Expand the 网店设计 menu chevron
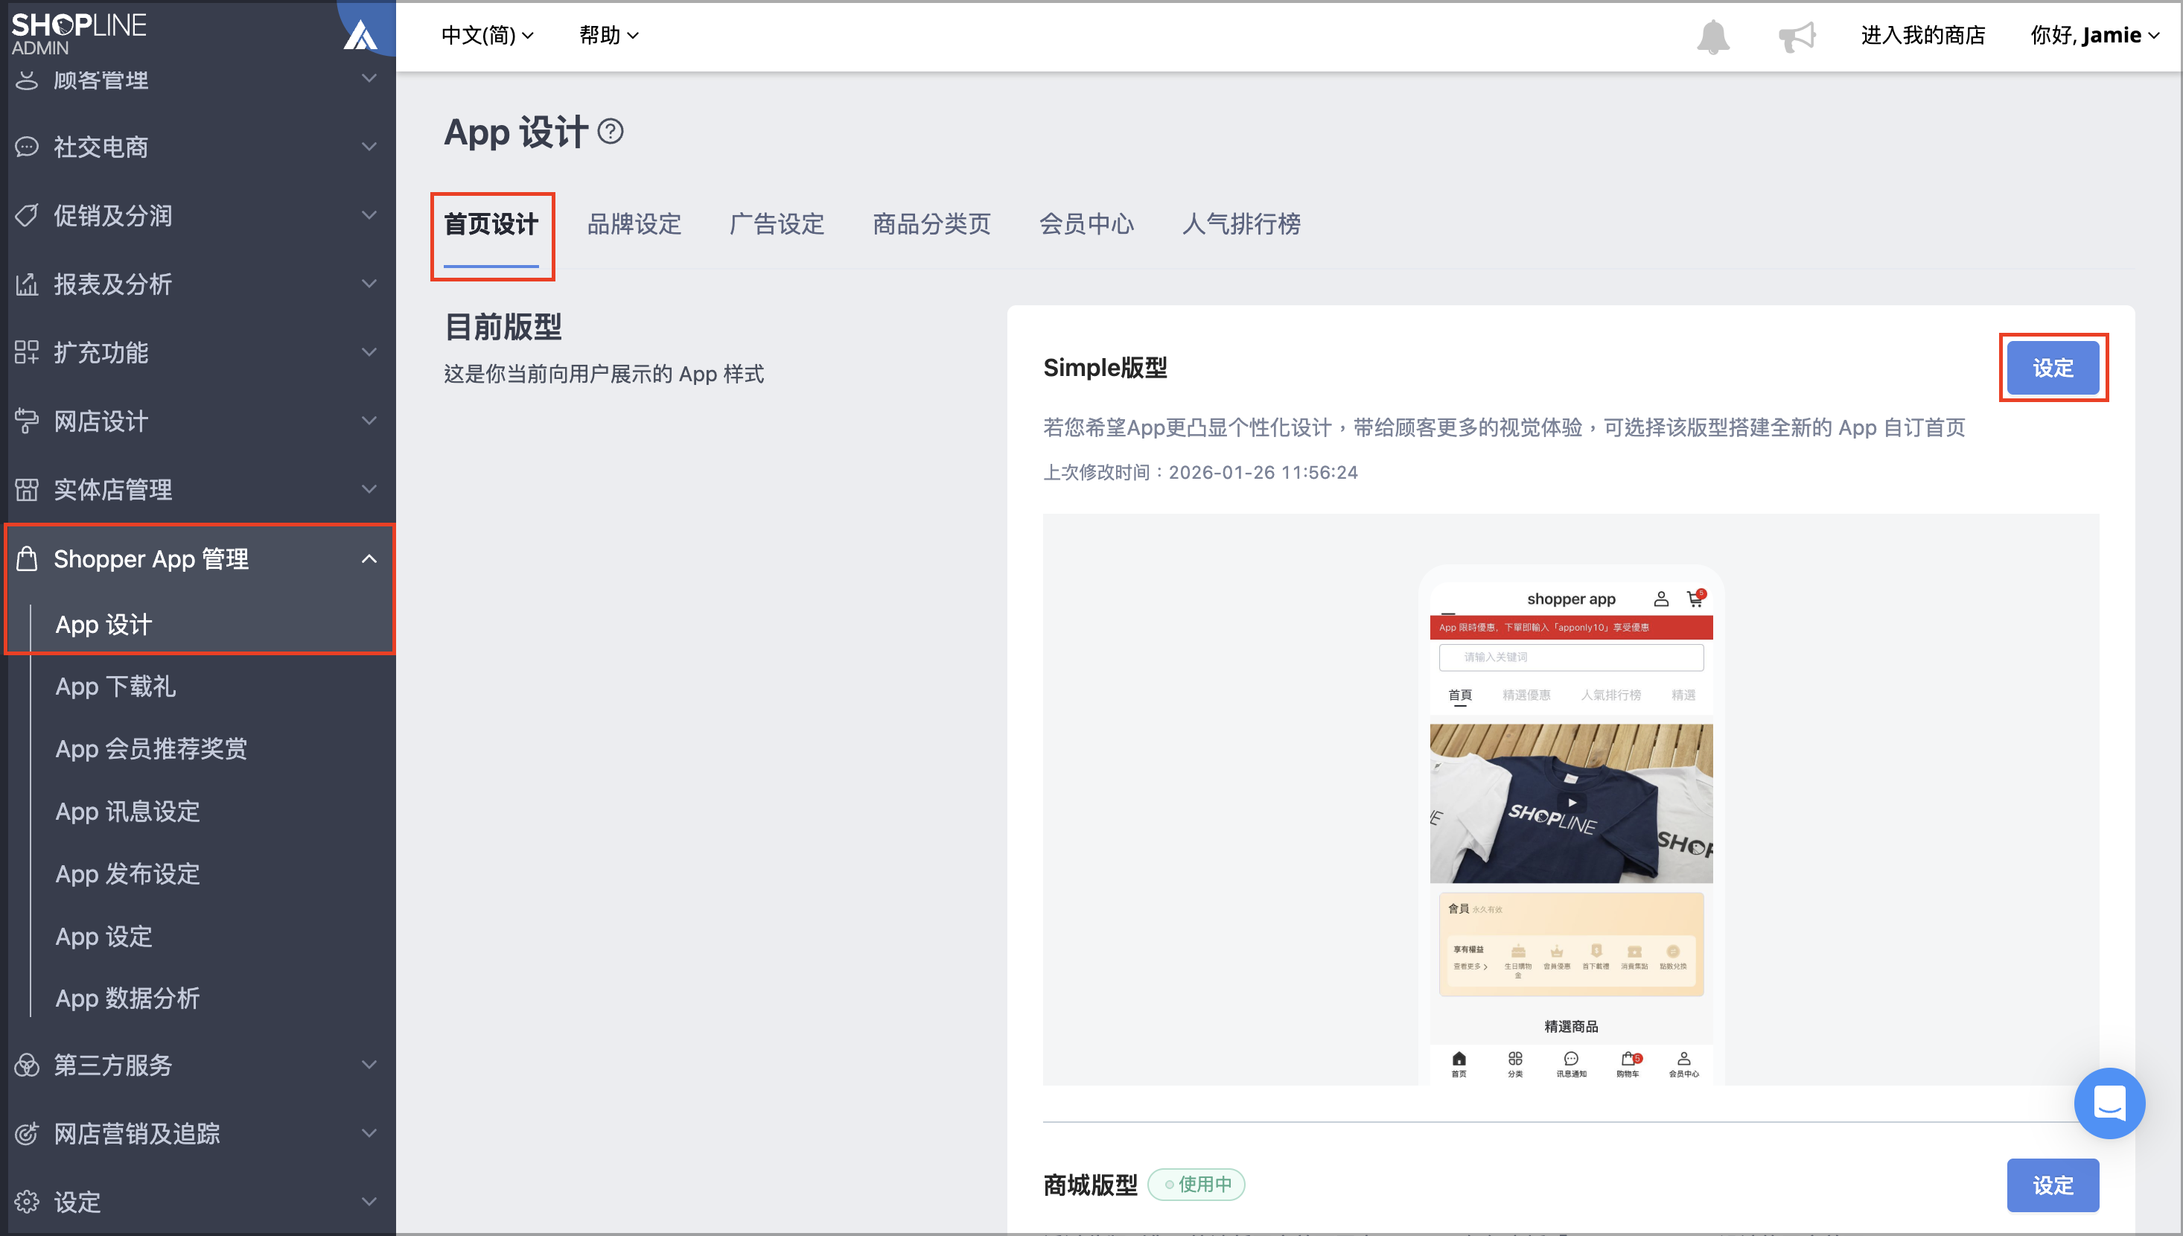Viewport: 2183px width, 1236px height. pos(369,421)
